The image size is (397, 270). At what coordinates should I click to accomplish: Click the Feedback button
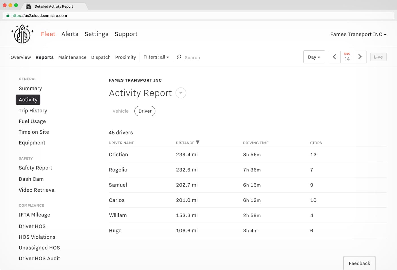pos(360,263)
